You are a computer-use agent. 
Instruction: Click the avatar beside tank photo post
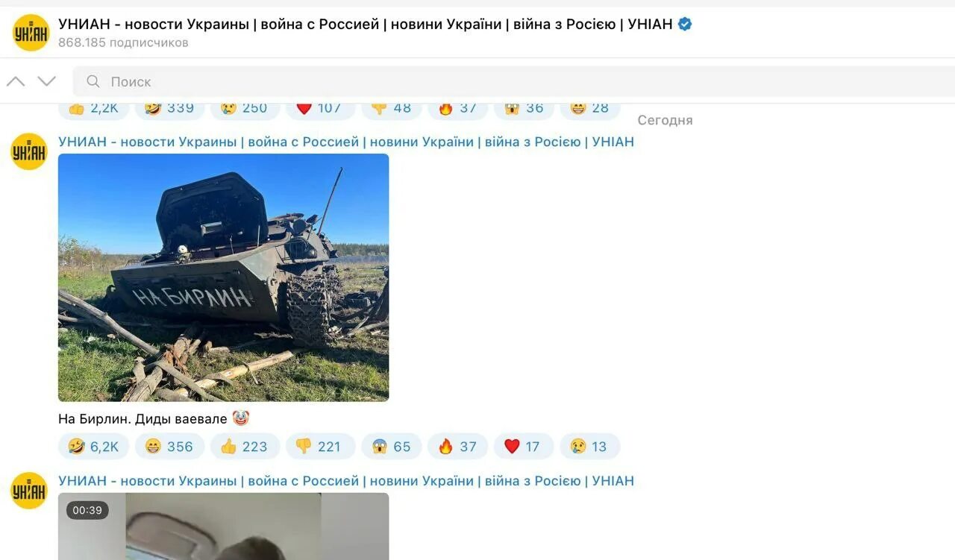29,151
